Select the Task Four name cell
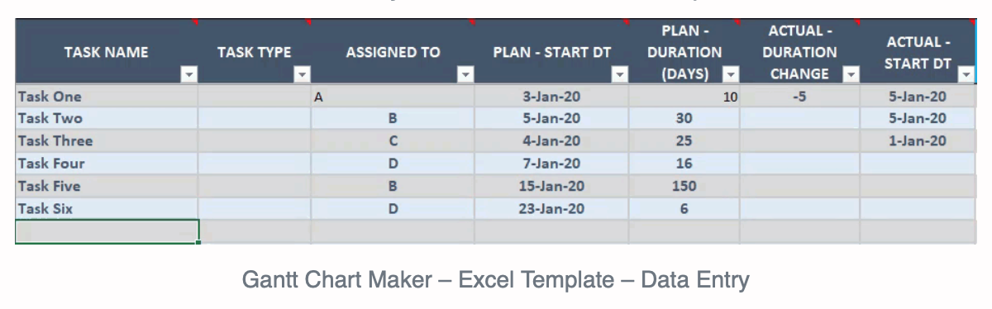Screen dimensions: 992x309 pyautogui.click(x=107, y=164)
